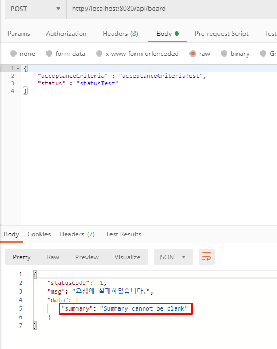Open the JSON format dropdown
The image size is (277, 349).
pos(173,257)
